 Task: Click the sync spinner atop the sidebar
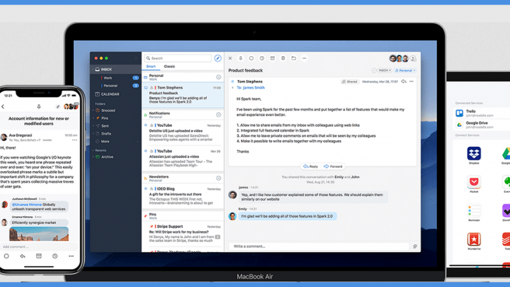[136, 58]
